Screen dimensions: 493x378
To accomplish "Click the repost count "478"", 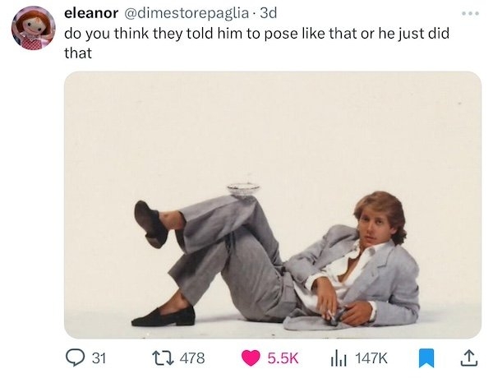I will 191,357.
